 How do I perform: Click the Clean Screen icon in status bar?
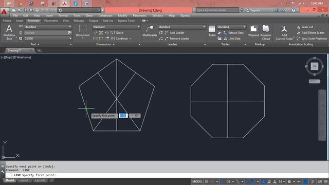click(320, 181)
